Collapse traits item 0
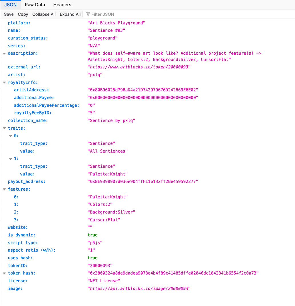The width and height of the screenshot is (295, 306). click(11, 136)
